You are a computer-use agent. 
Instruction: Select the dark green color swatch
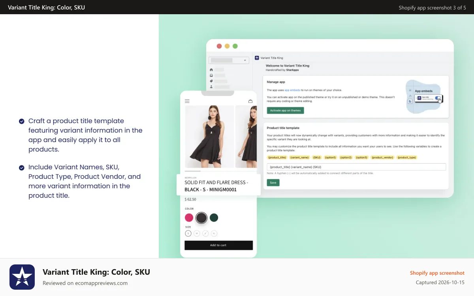[214, 217]
